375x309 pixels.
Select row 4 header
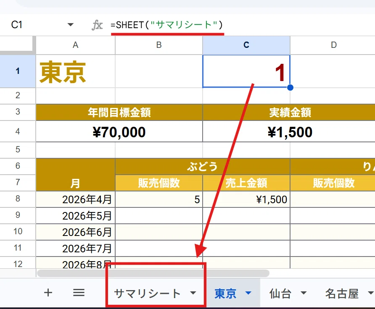(x=18, y=131)
